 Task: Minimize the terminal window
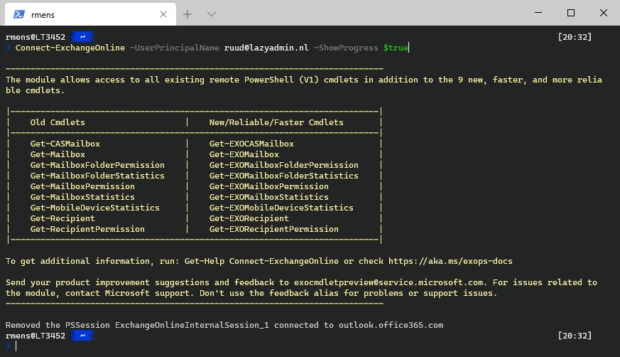538,13
